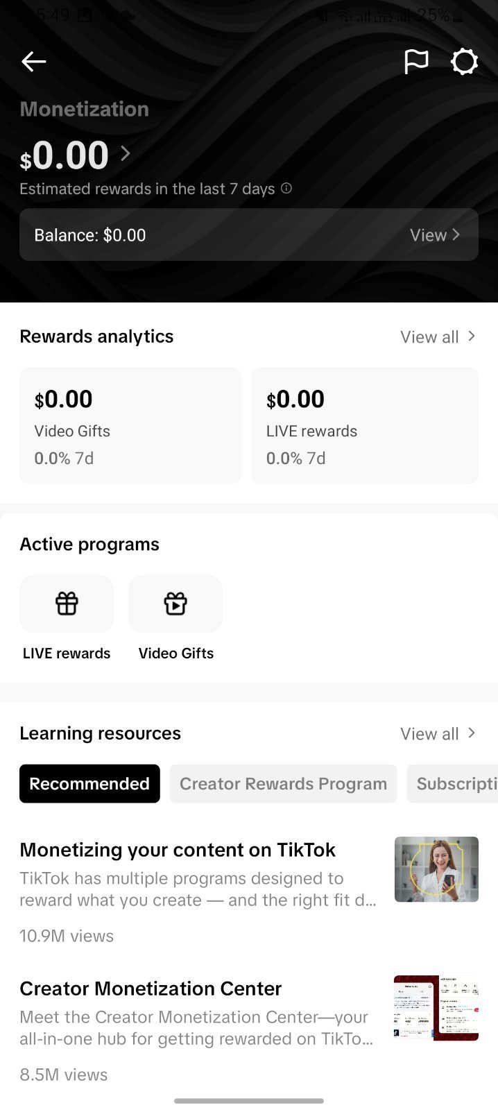Viewport: 498px width, 1110px height.
Task: Tap Monetizing content article thumbnail
Action: coord(436,869)
